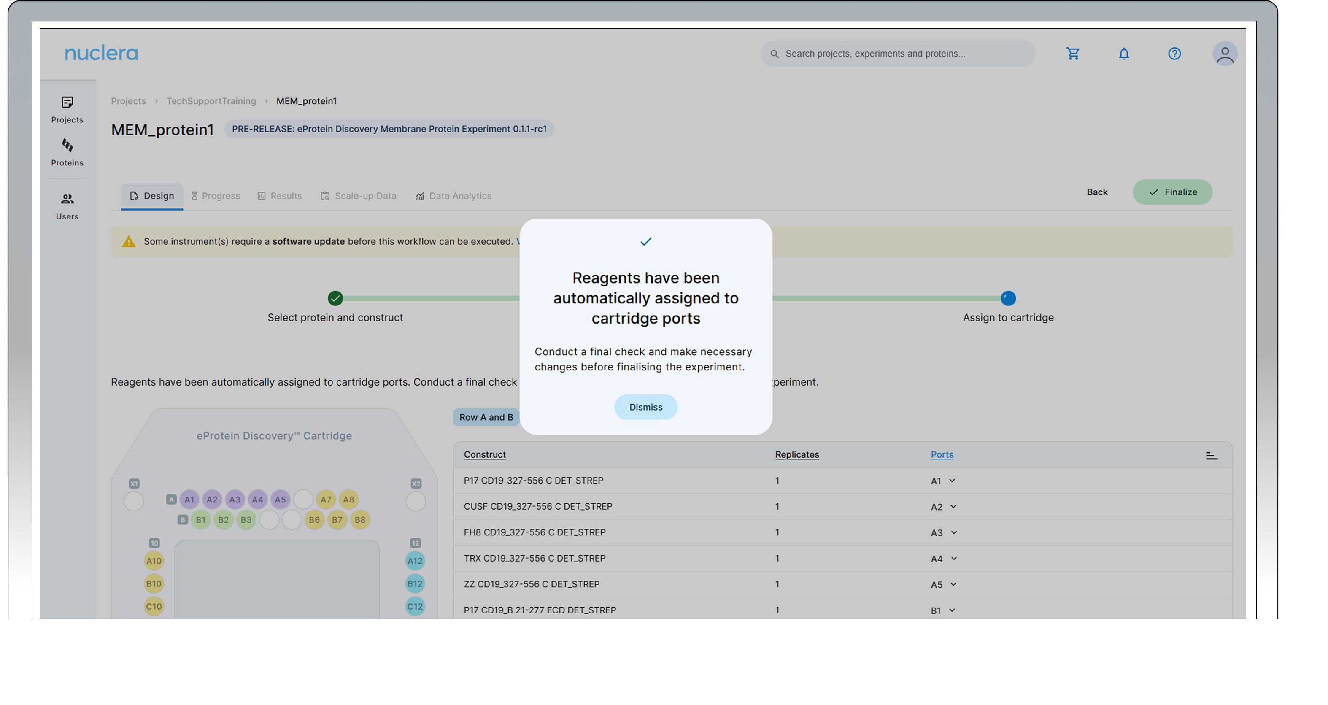Switch to the Results tab
Screen dimensions: 1328x705
click(279, 196)
